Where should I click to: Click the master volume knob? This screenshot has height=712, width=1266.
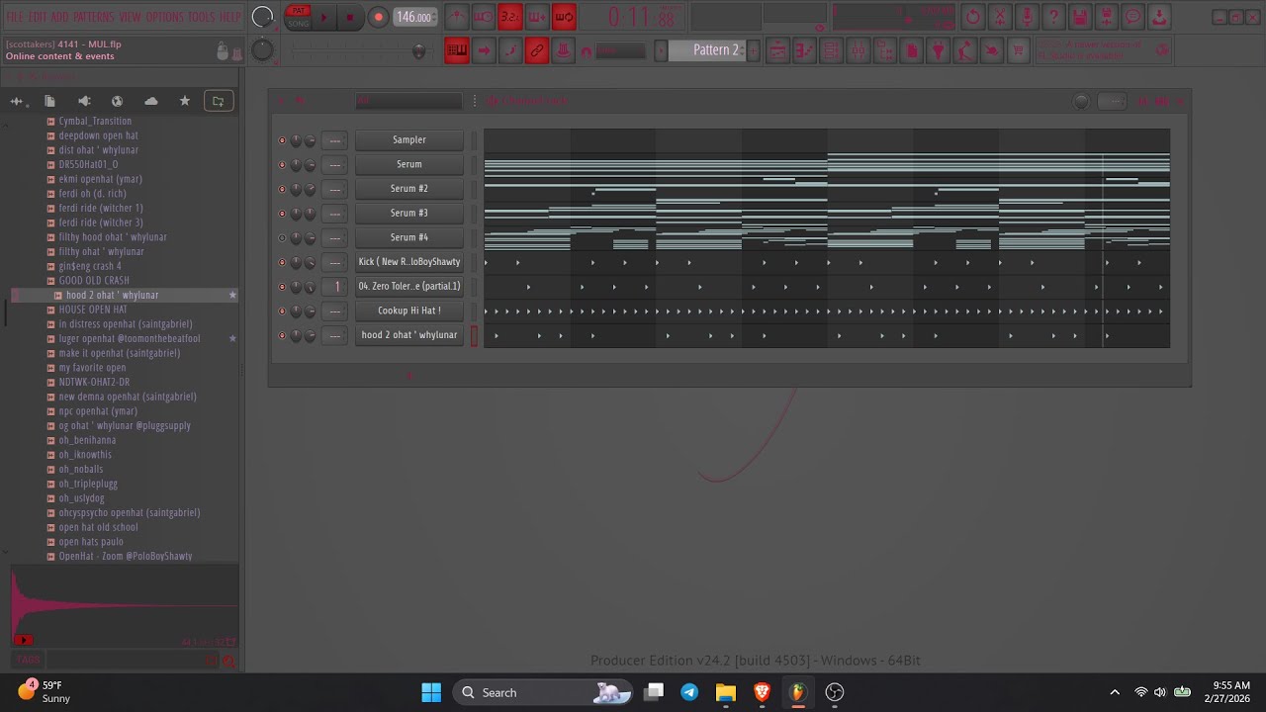click(262, 17)
